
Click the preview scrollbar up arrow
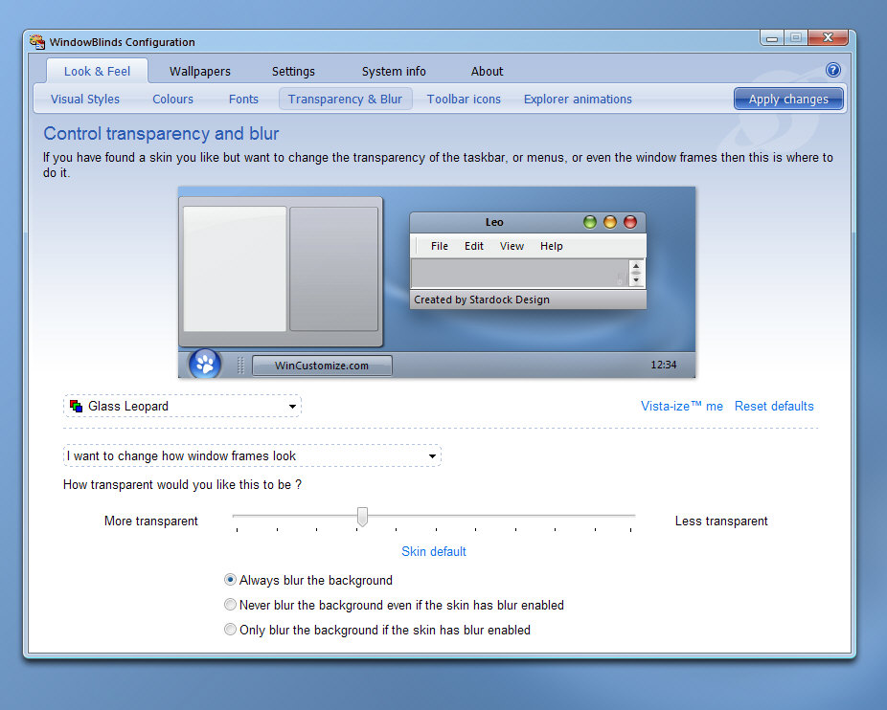click(x=636, y=266)
